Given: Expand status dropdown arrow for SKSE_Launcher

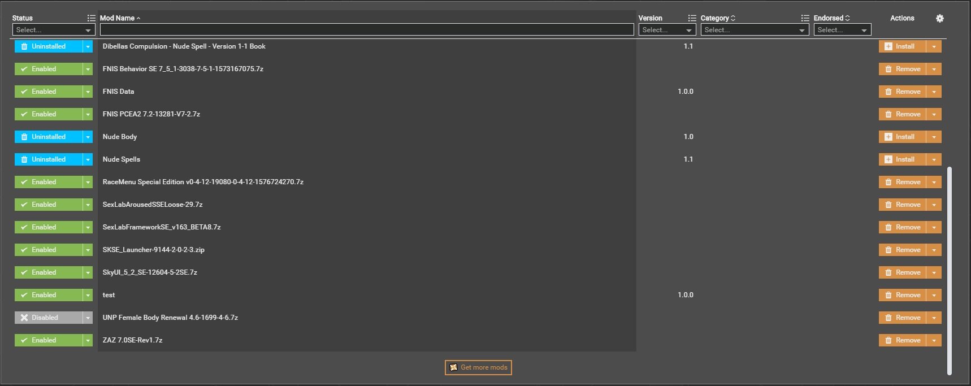Looking at the screenshot, I should point(88,250).
